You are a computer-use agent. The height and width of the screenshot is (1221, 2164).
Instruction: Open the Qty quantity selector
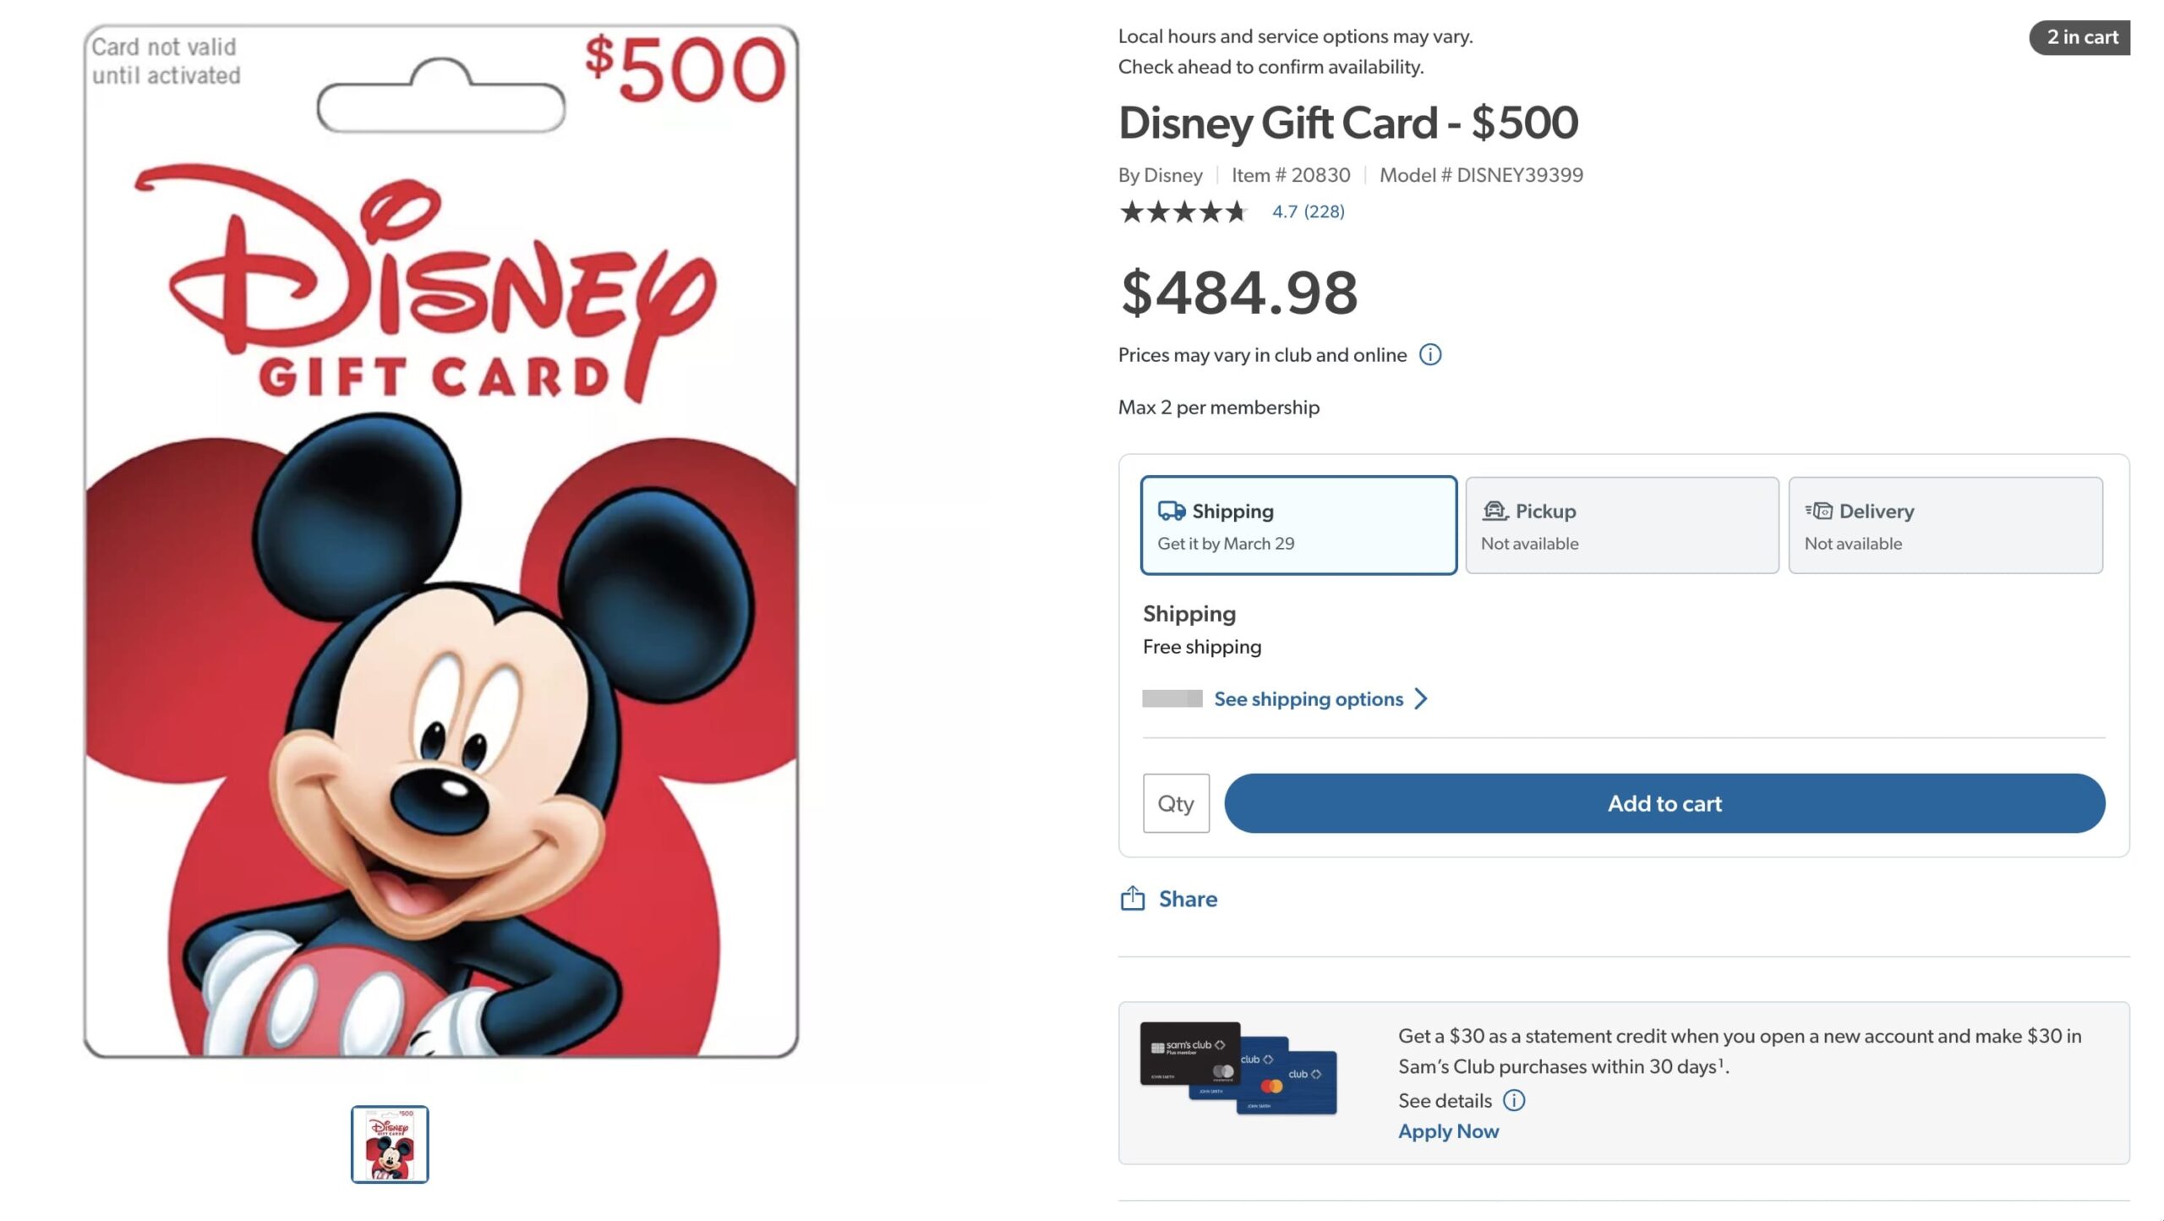point(1176,802)
